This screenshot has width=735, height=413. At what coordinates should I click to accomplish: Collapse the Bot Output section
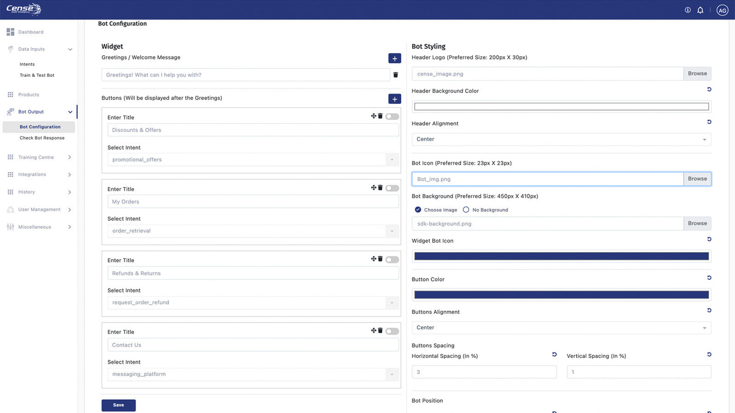[x=70, y=111]
